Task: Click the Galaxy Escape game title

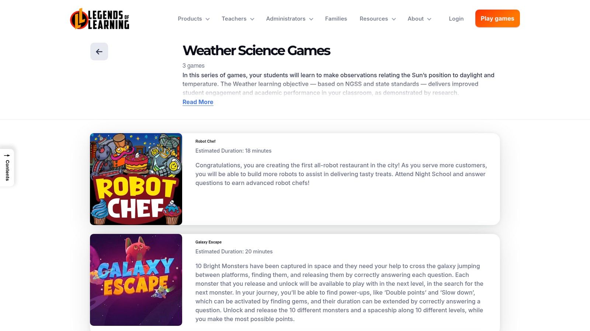Action: click(x=208, y=242)
